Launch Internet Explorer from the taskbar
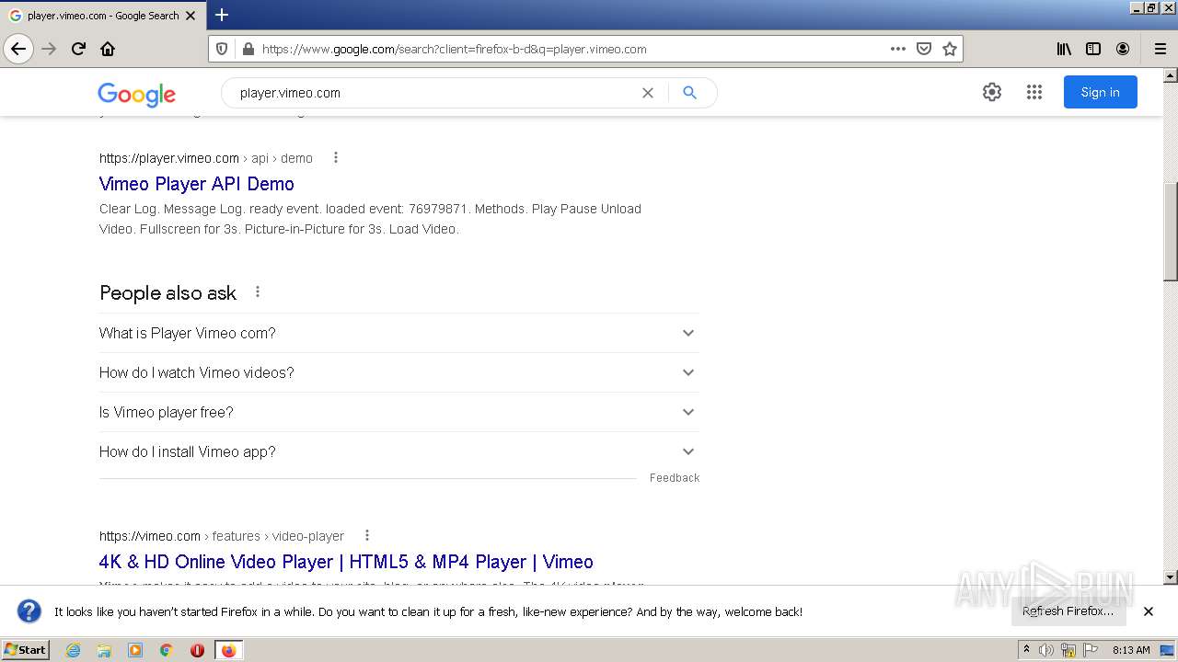This screenshot has height=662, width=1178. pyautogui.click(x=73, y=650)
